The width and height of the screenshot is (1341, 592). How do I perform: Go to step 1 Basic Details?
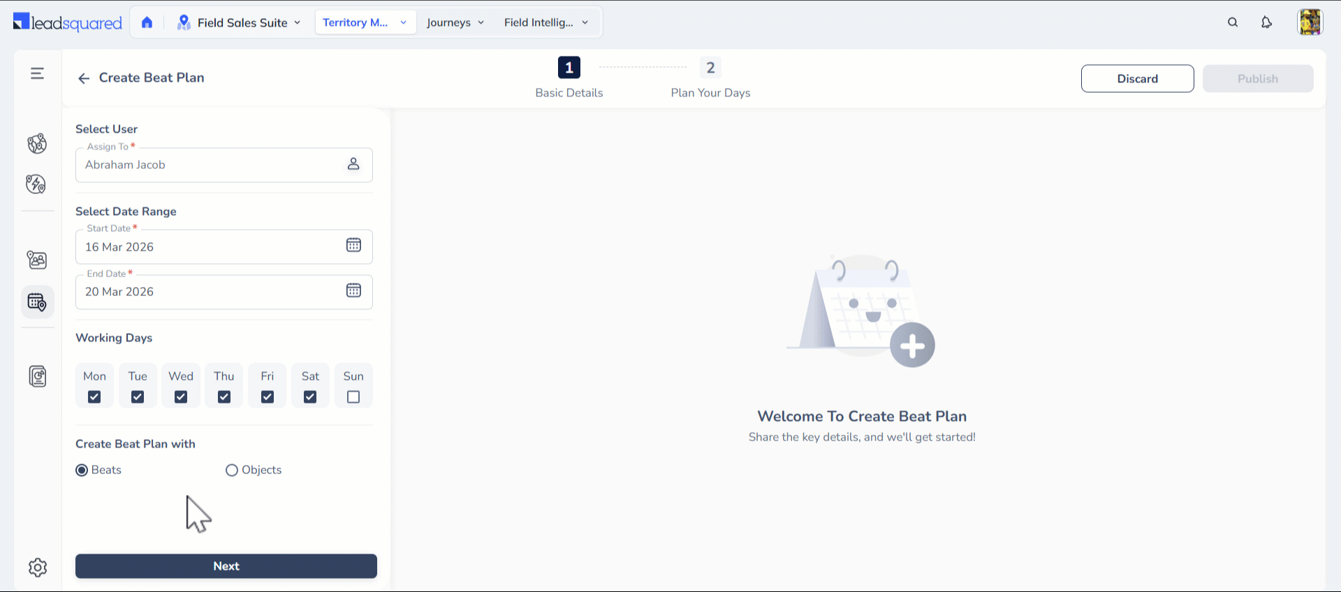pos(569,78)
